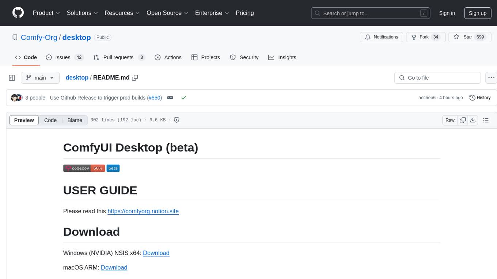This screenshot has width=497, height=279.
Task: Go to the desktop root folder breadcrumb
Action: [77, 77]
